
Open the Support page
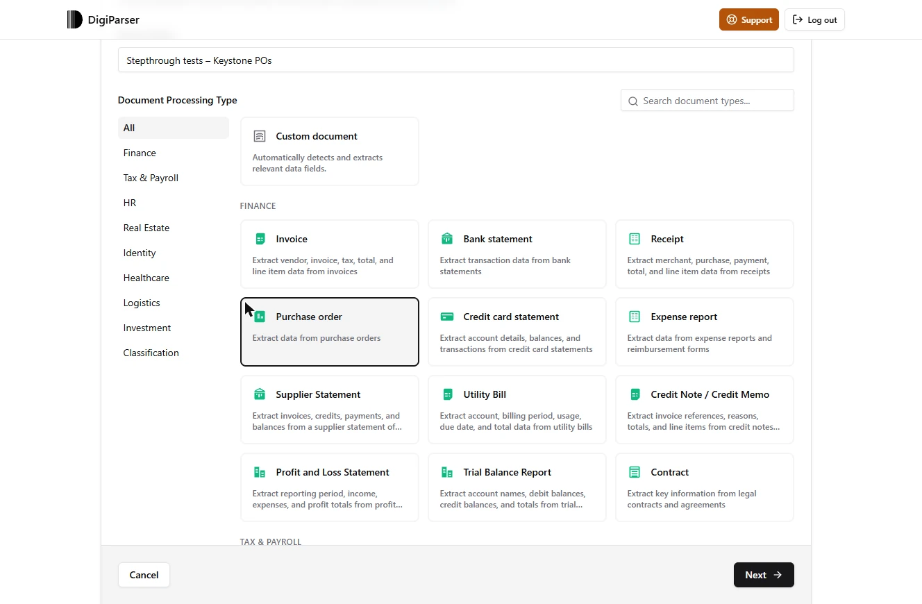(x=749, y=19)
